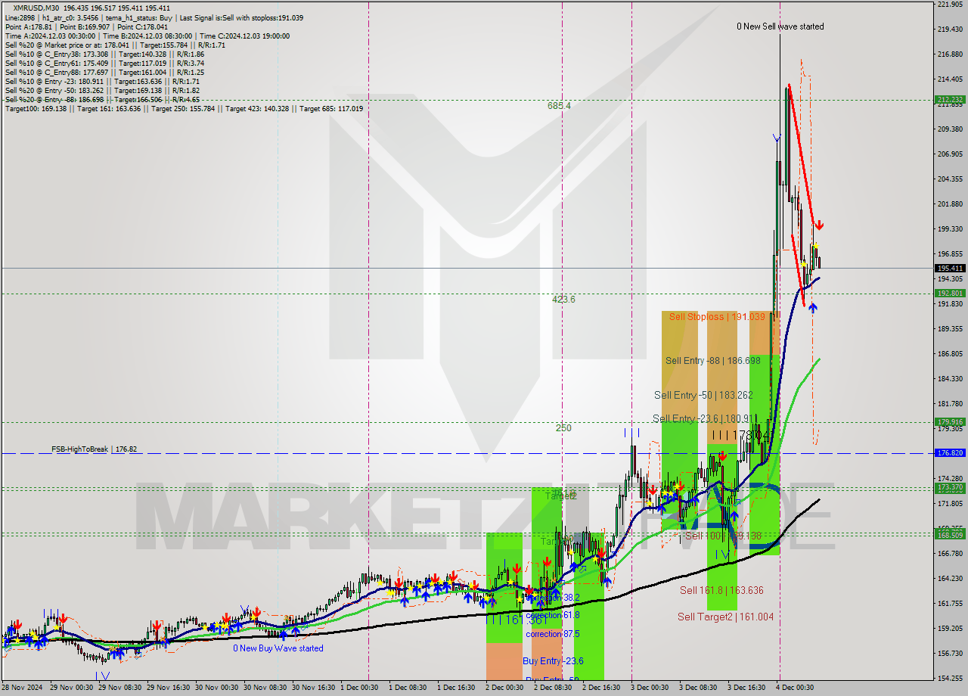Click the '30 Nov 08:30' time axis label
This screenshot has height=696, width=968.
(x=265, y=688)
